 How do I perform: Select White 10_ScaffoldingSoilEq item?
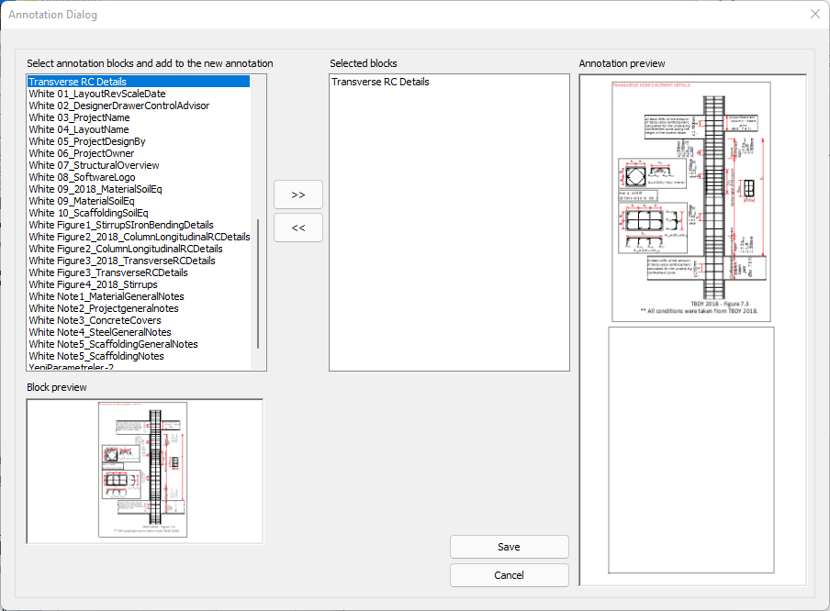click(x=88, y=213)
